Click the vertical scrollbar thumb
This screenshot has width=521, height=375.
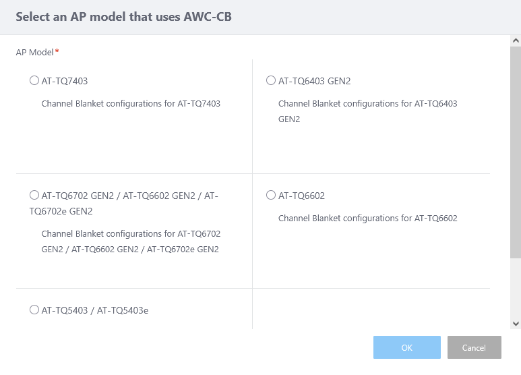coord(516,152)
